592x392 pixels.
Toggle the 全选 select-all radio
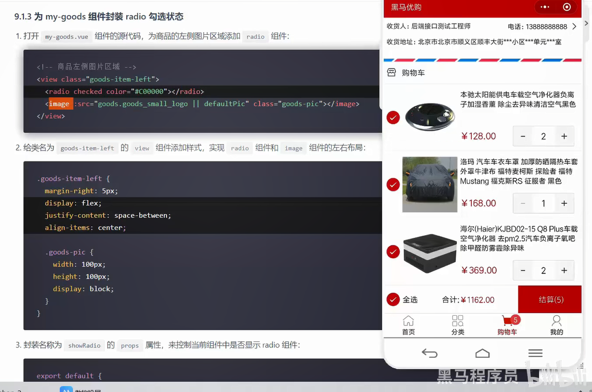[x=393, y=299]
